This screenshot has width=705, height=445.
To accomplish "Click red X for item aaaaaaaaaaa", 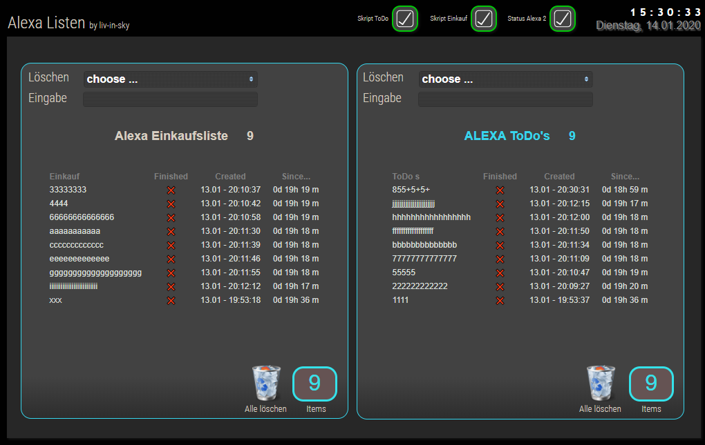I will (171, 232).
